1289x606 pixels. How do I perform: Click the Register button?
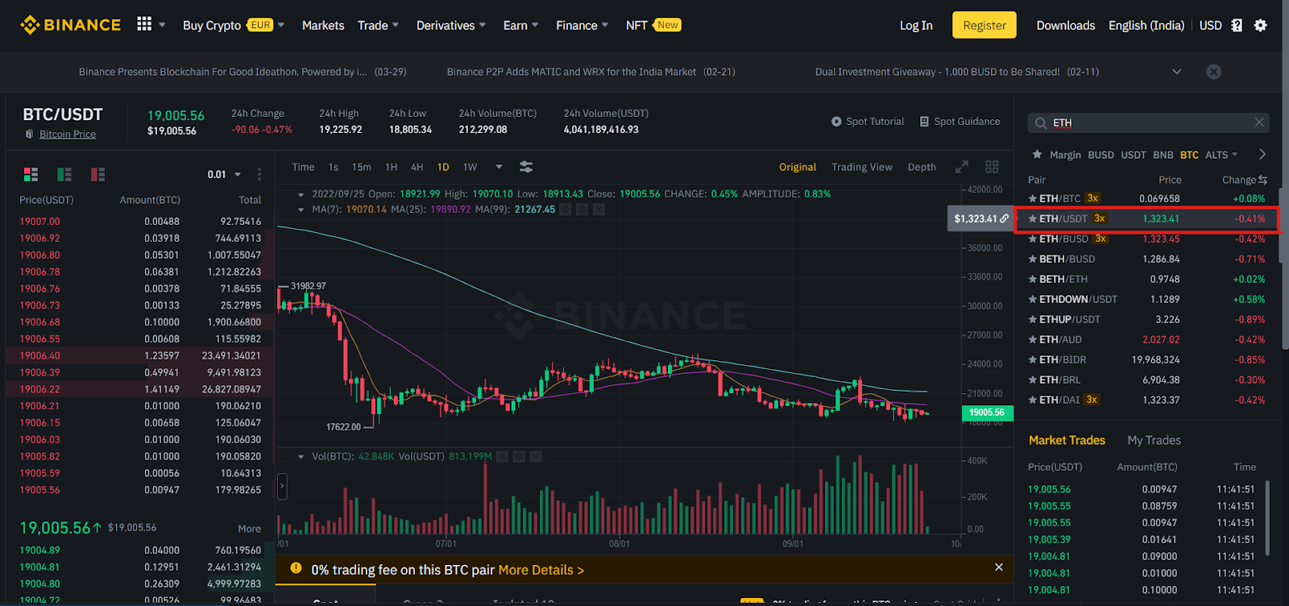click(984, 25)
